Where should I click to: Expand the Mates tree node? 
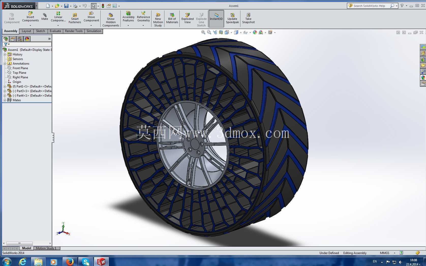click(x=5, y=100)
